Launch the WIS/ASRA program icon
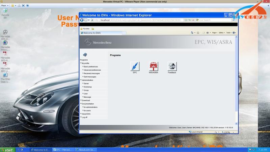The width and height of the screenshot is (270, 152). (x=154, y=66)
